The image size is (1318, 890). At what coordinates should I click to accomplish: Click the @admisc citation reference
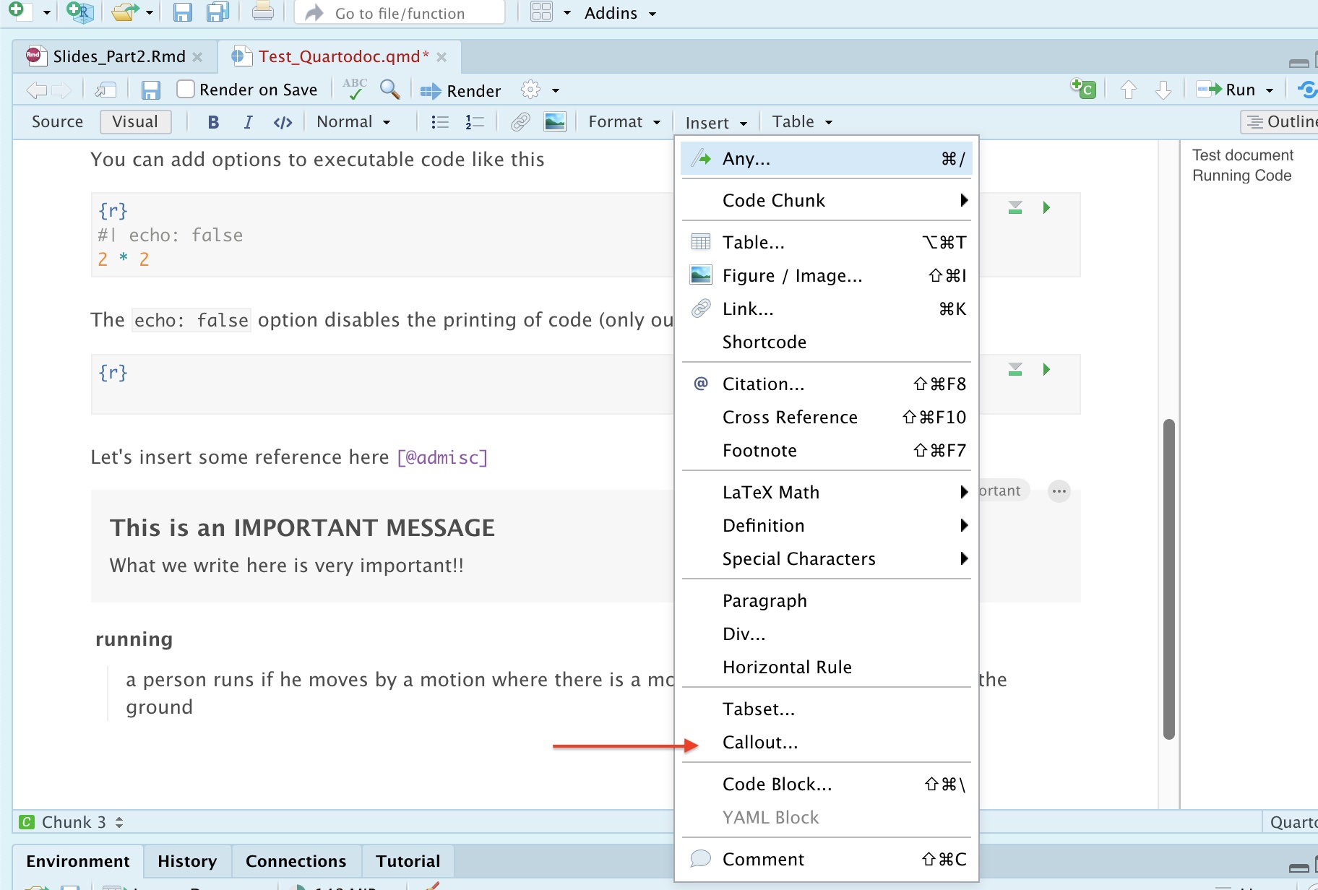tap(442, 457)
